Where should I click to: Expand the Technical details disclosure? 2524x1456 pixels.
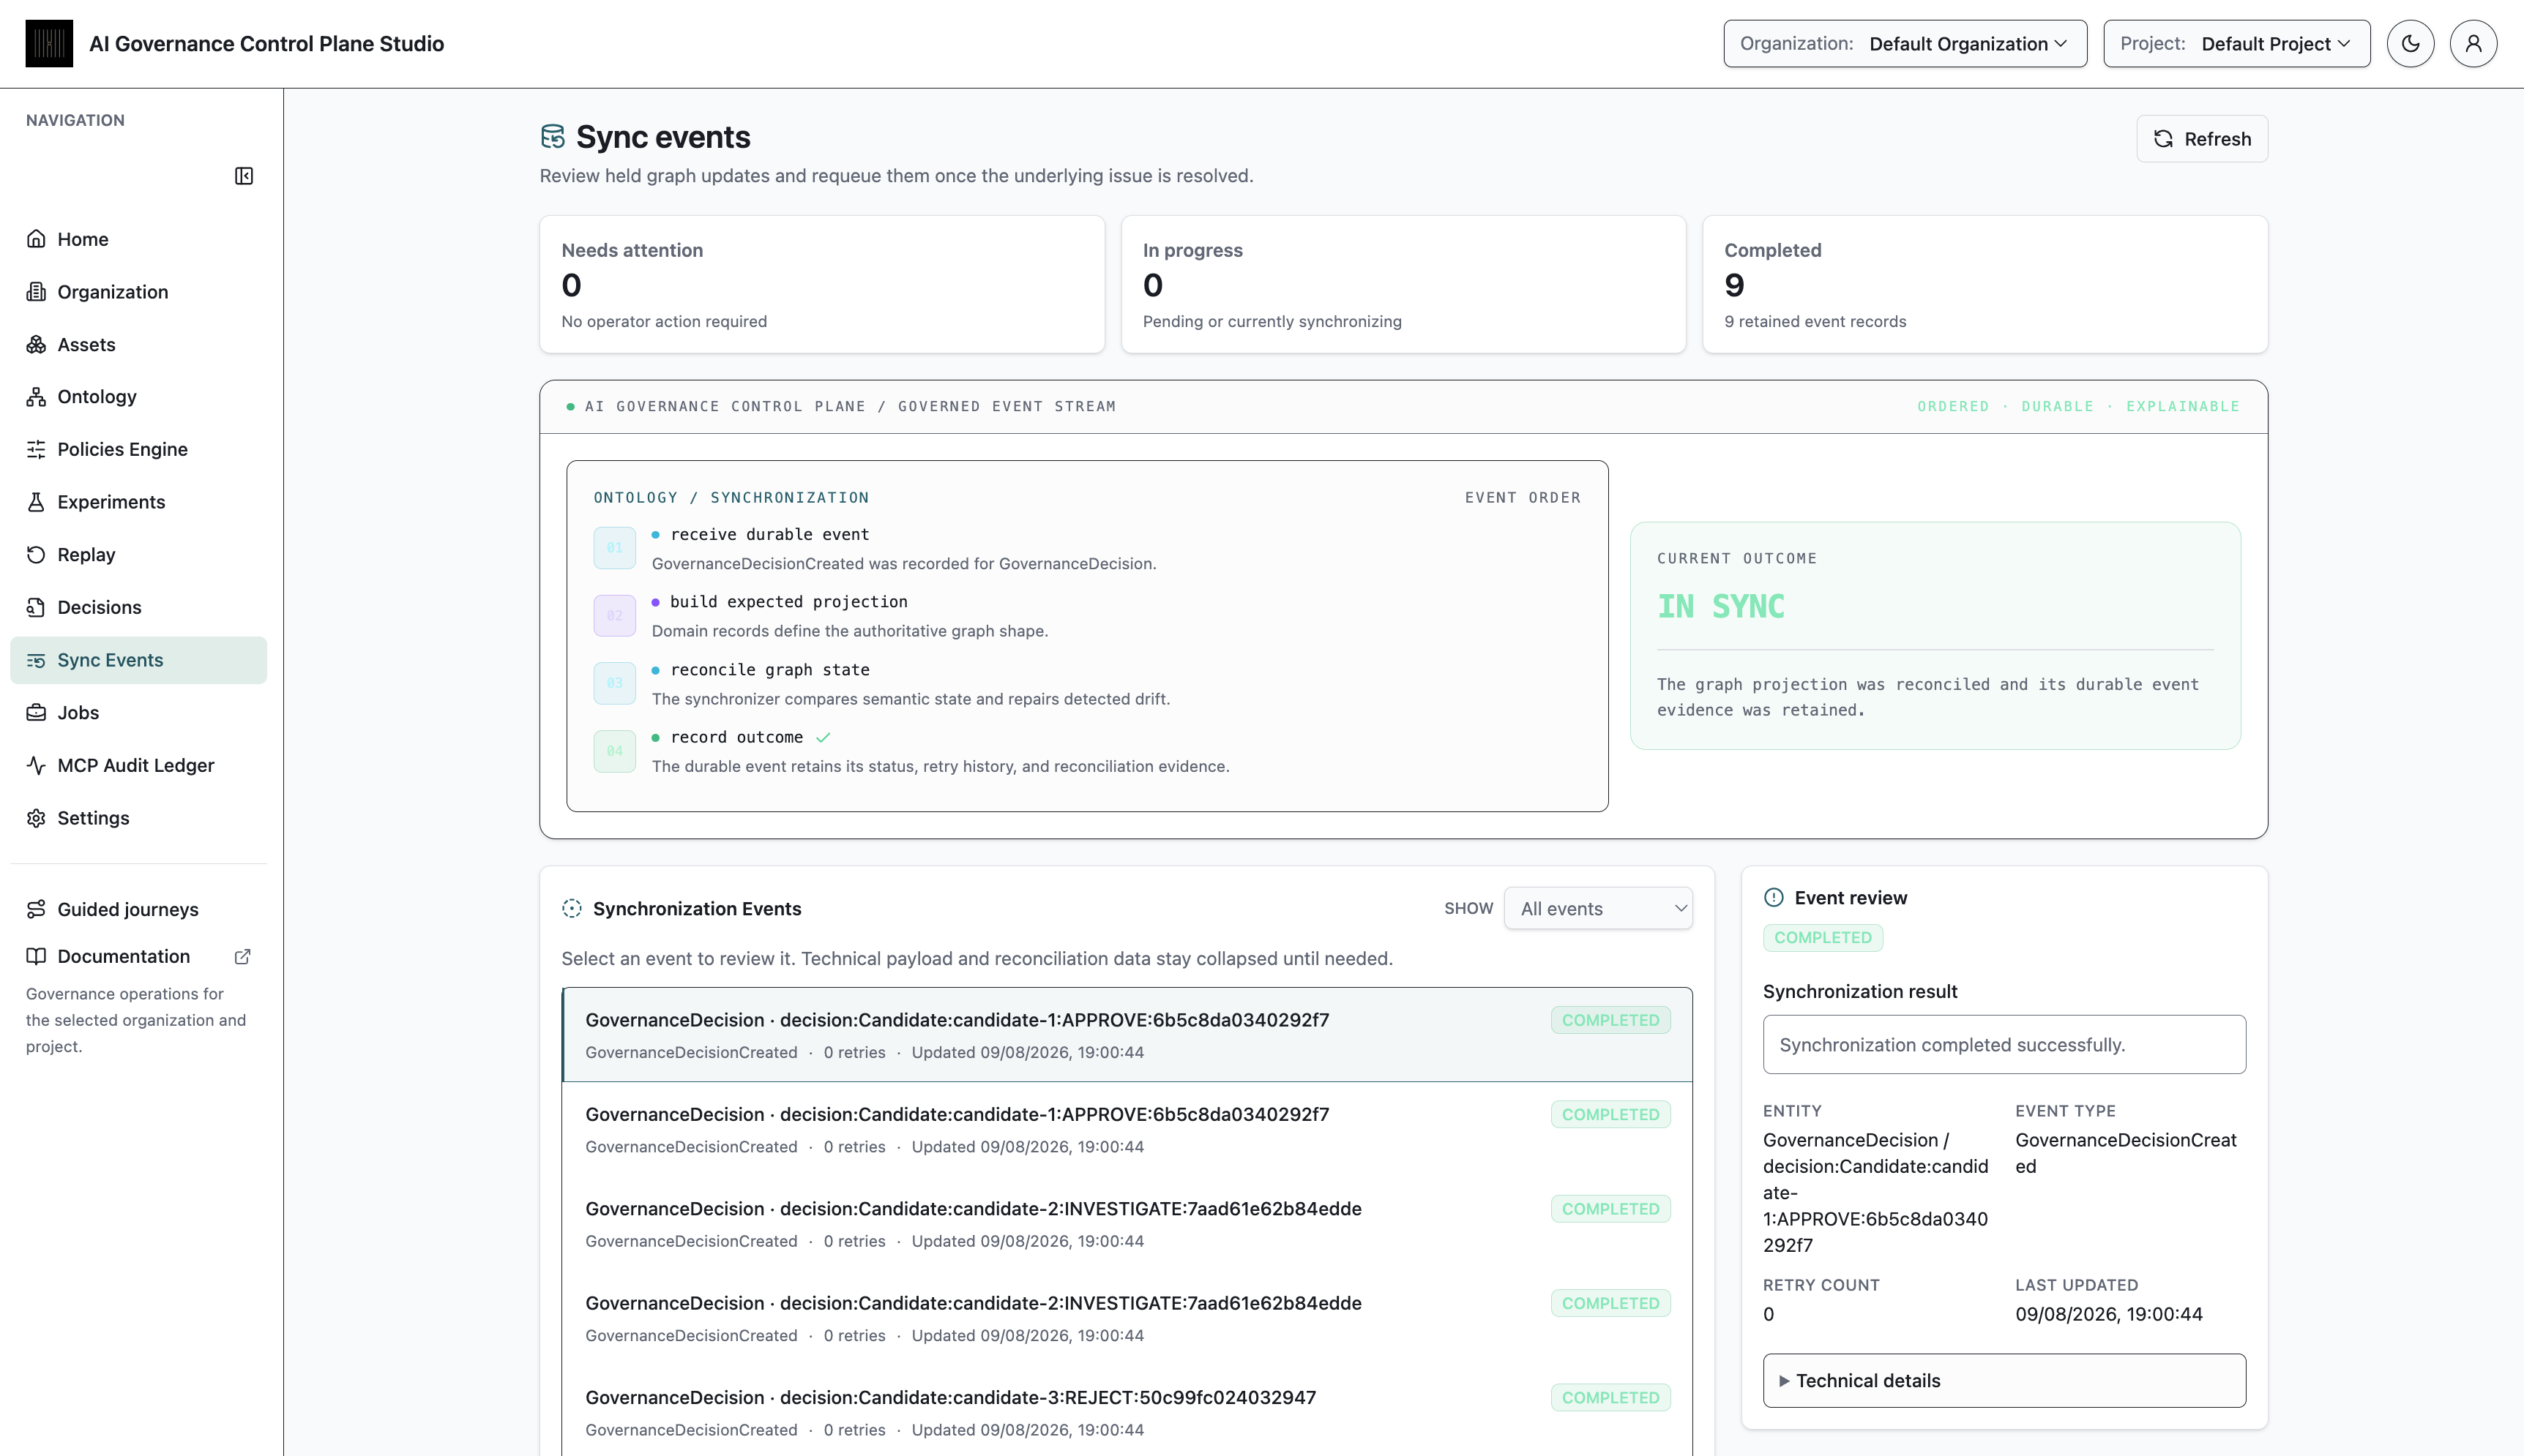click(x=2004, y=1380)
